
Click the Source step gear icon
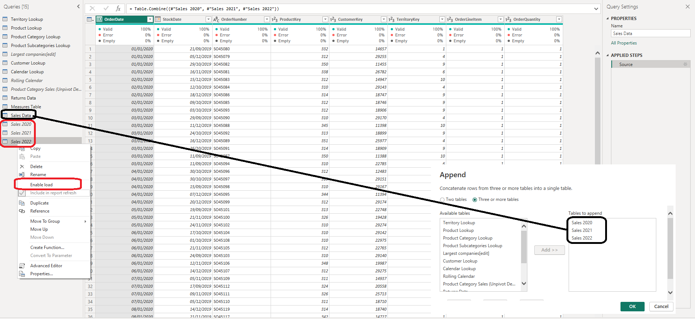click(685, 64)
